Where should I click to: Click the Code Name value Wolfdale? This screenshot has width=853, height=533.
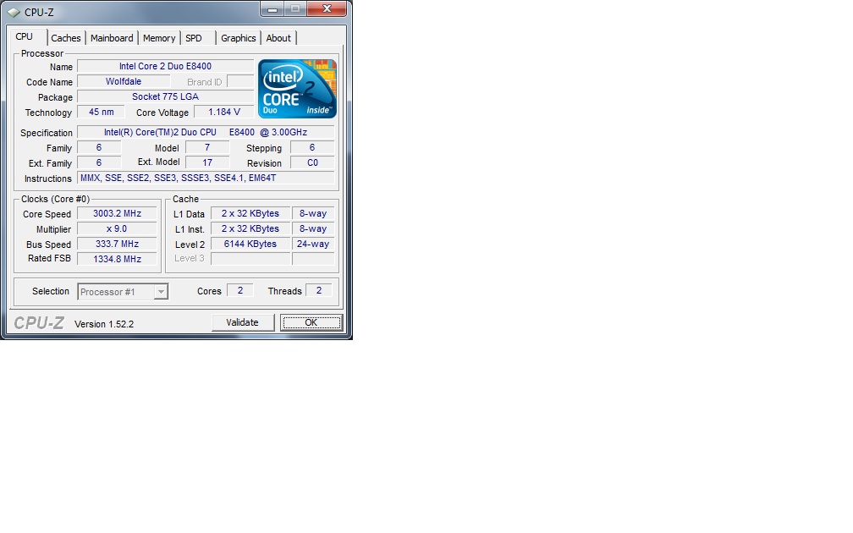[x=124, y=81]
